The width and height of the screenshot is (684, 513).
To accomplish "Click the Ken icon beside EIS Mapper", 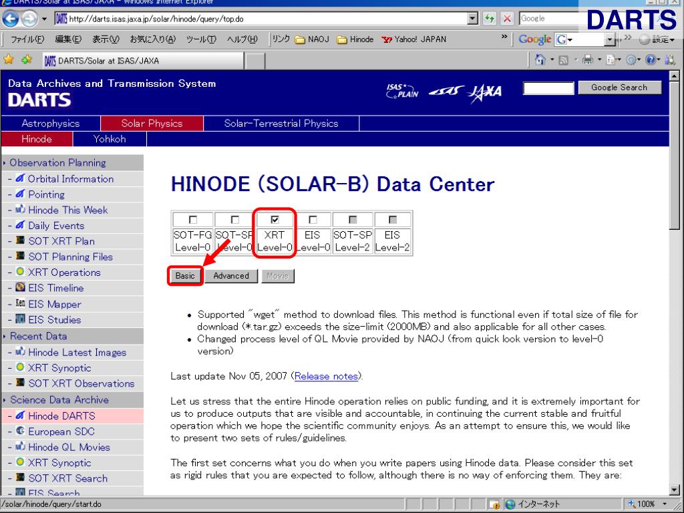I will [20, 303].
